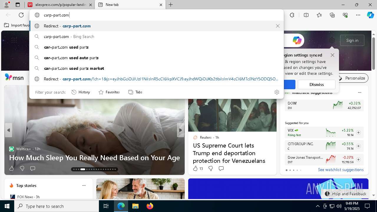Image resolution: width=377 pixels, height=212 pixels.
Task: Remove the carp-part.com redirect suggestion
Action: 278,26
